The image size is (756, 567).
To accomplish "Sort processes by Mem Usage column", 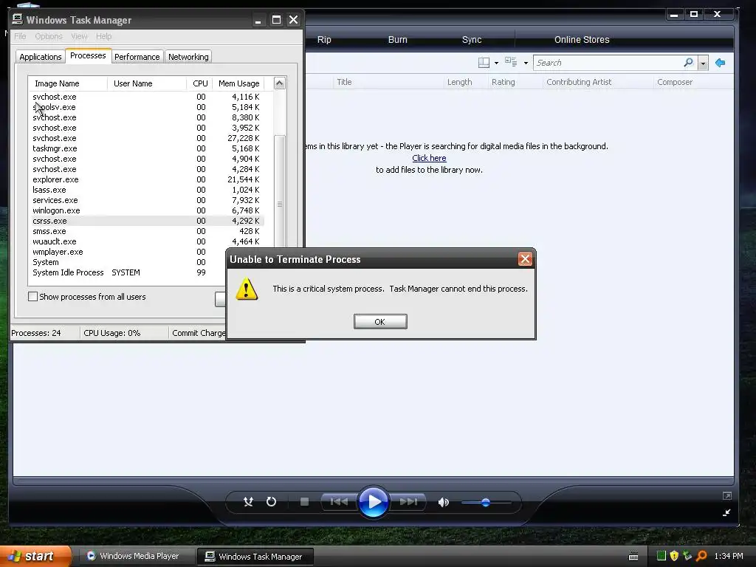I will [238, 83].
